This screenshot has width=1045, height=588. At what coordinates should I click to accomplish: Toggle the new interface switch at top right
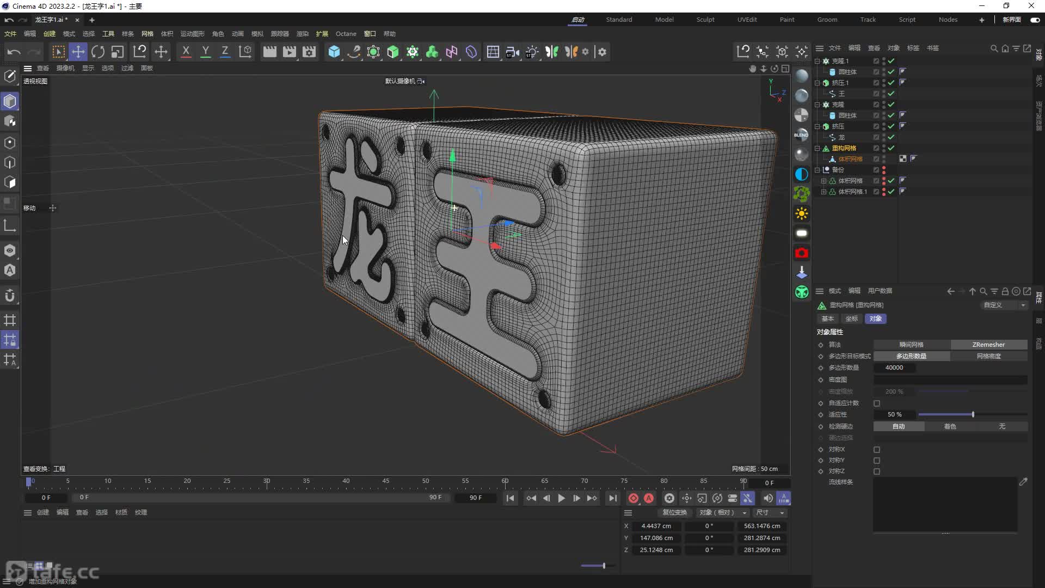pos(1035,20)
